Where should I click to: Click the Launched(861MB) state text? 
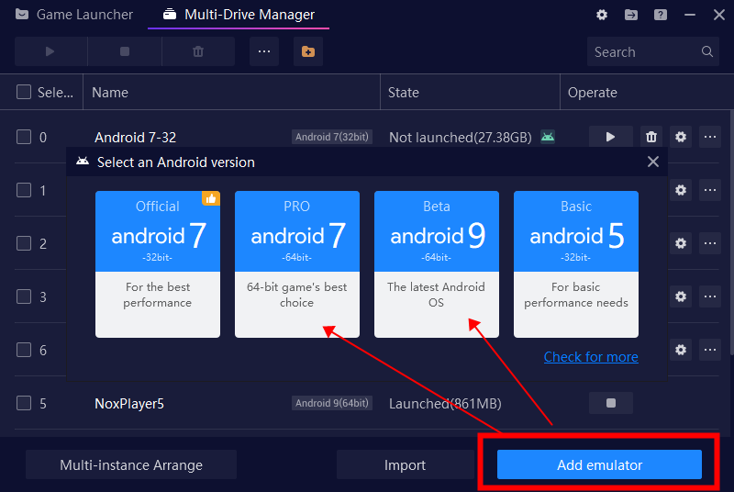tap(445, 404)
